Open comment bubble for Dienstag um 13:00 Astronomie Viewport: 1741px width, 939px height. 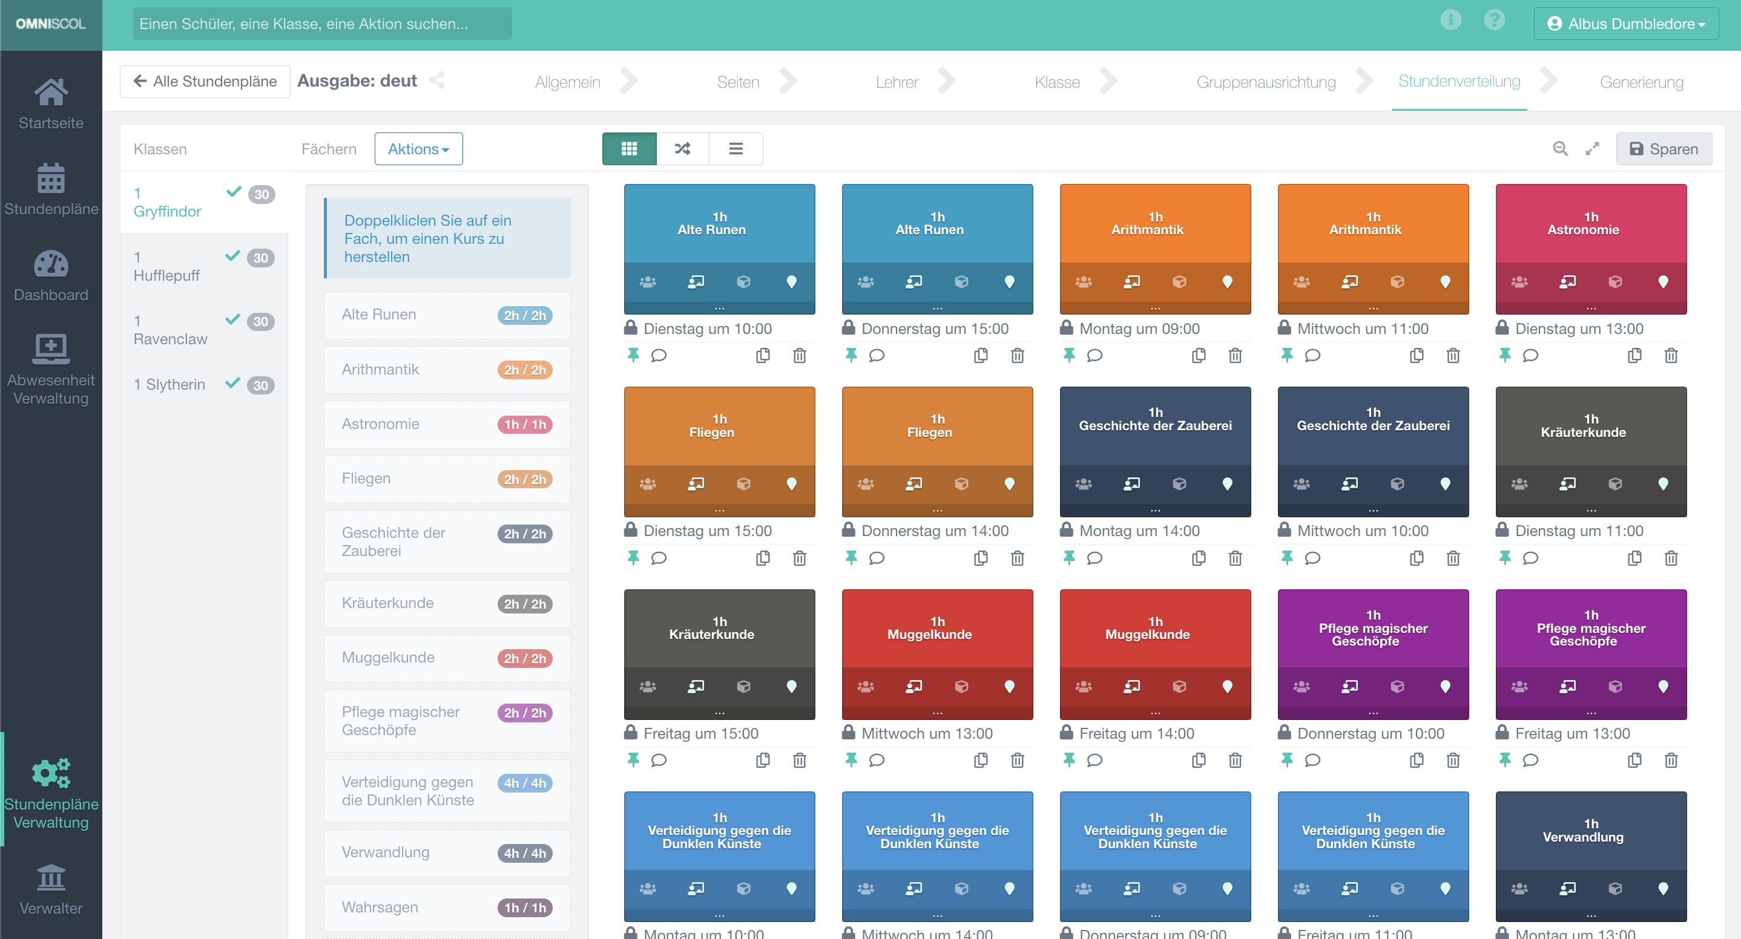click(x=1530, y=355)
